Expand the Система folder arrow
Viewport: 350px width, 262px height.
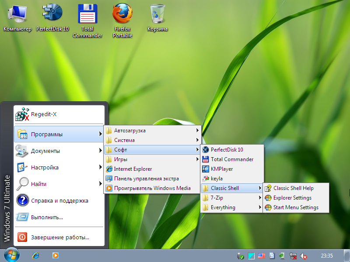point(197,140)
